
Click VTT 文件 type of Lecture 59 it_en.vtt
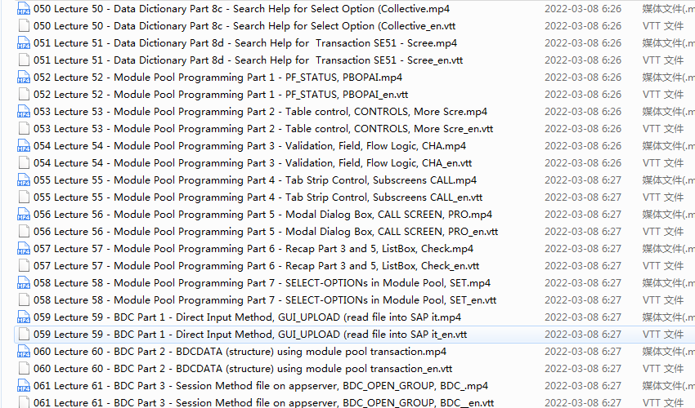pos(663,335)
